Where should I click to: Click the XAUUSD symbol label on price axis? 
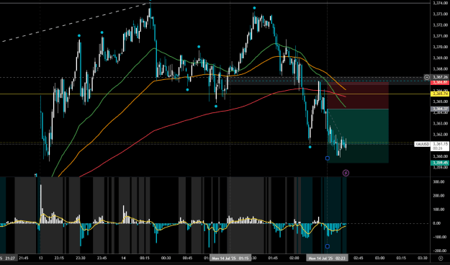422,144
